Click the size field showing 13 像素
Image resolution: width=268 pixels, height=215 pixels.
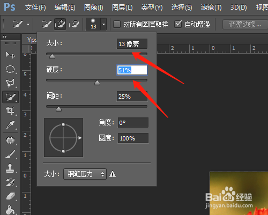pyautogui.click(x=132, y=44)
